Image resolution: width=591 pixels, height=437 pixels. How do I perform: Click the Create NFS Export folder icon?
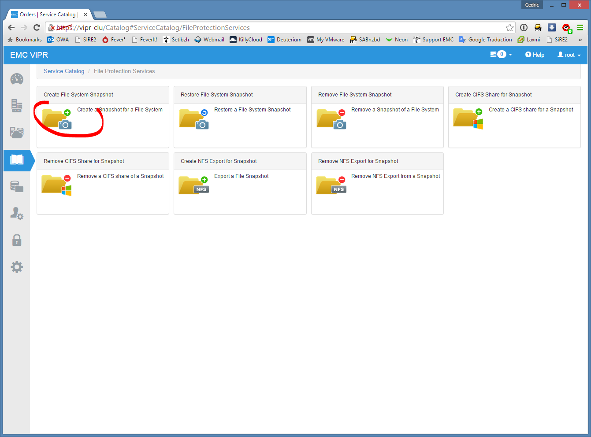(194, 185)
